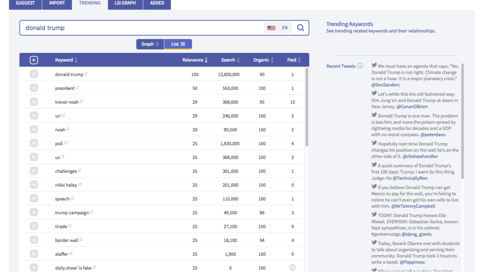The image size is (484, 272).
Task: Sort by Search column
Action: 230,60
